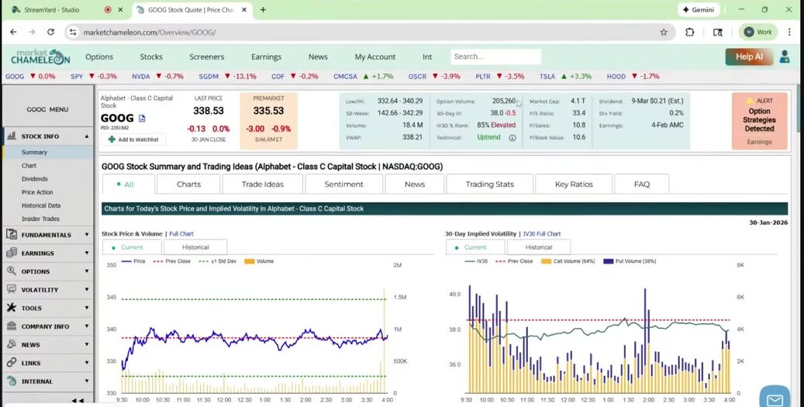Expand the Links section arrow
The height and width of the screenshot is (407, 804).
(87, 363)
